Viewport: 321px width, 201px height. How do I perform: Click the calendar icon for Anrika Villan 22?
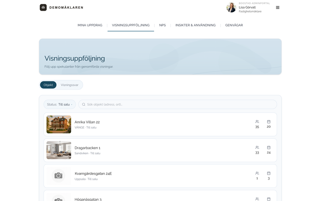pyautogui.click(x=269, y=122)
